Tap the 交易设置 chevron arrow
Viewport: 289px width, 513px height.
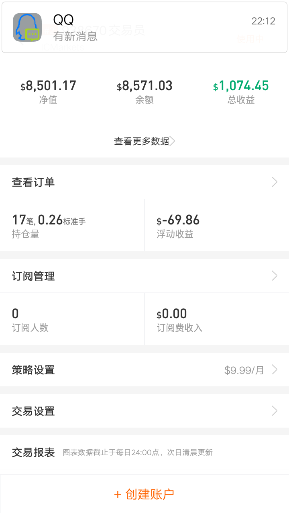click(x=275, y=411)
